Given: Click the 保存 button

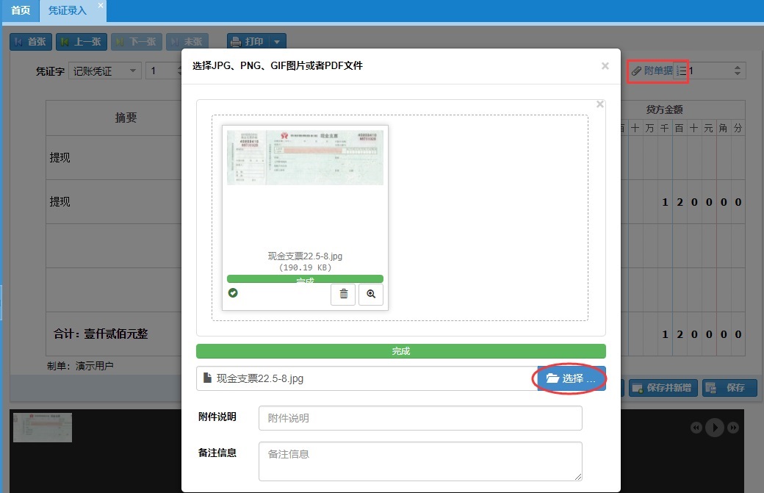Looking at the screenshot, I should (729, 388).
